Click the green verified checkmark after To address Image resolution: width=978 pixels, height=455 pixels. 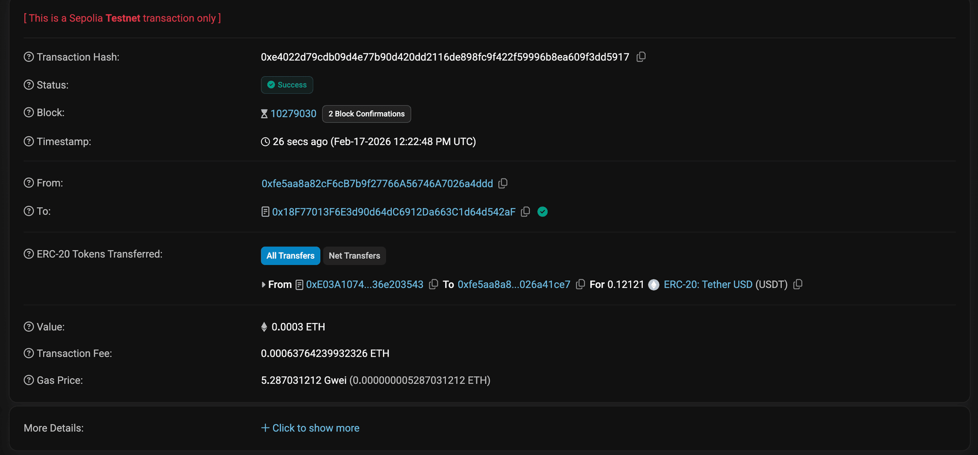542,211
